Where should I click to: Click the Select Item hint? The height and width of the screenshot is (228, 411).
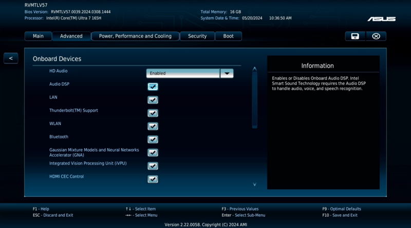[141, 209]
